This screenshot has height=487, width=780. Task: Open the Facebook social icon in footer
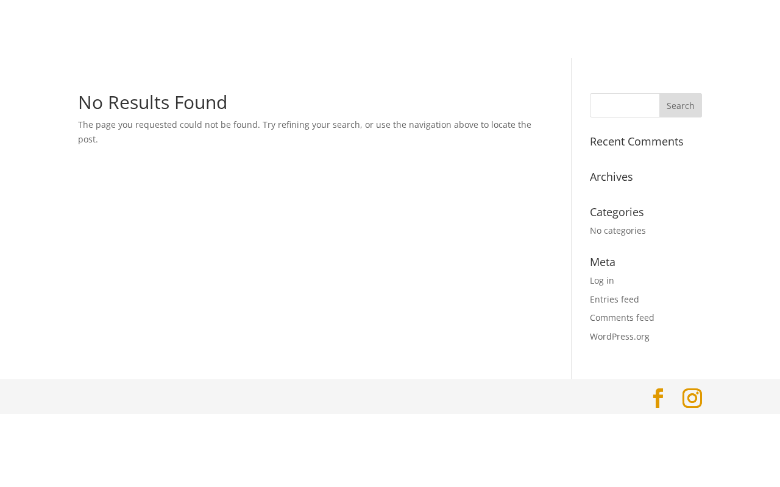click(658, 398)
